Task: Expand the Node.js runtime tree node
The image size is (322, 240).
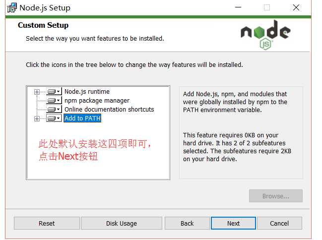Action: pos(37,92)
